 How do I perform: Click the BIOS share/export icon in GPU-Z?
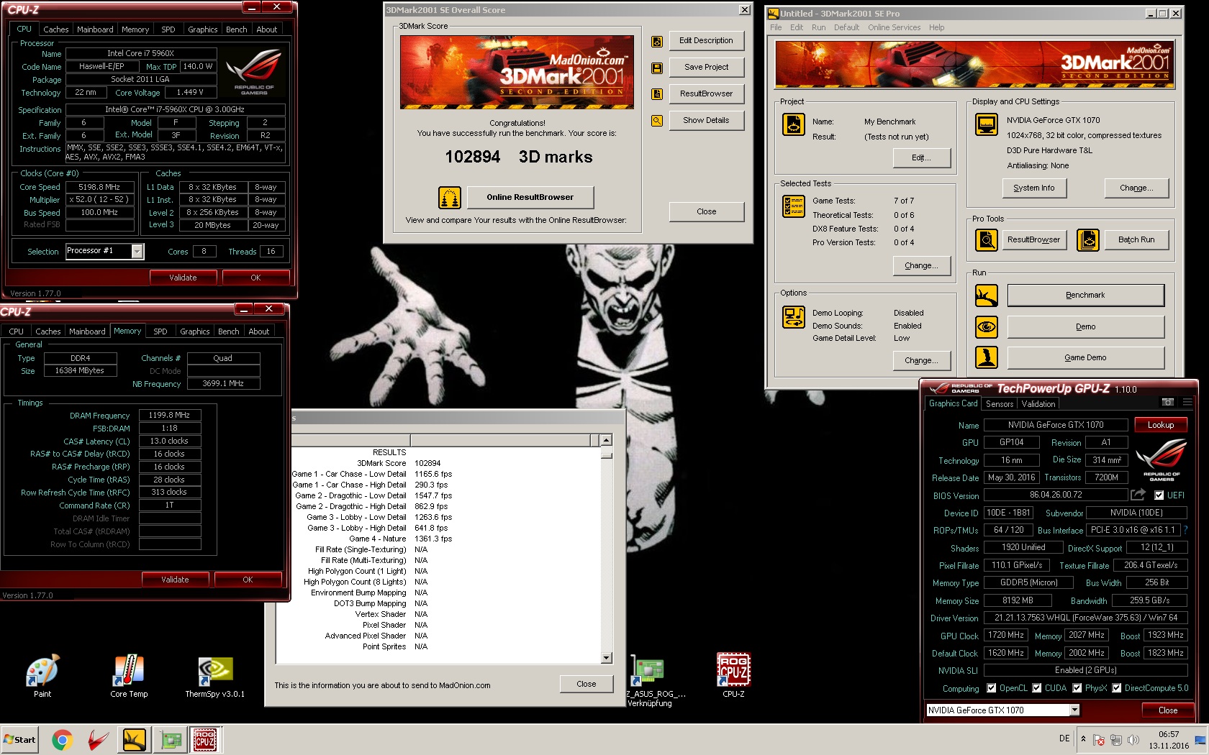pyautogui.click(x=1138, y=495)
